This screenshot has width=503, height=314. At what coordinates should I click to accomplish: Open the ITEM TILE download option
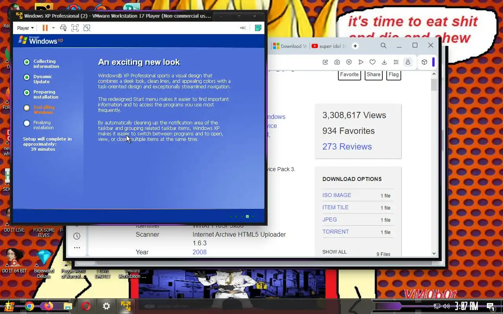335,207
